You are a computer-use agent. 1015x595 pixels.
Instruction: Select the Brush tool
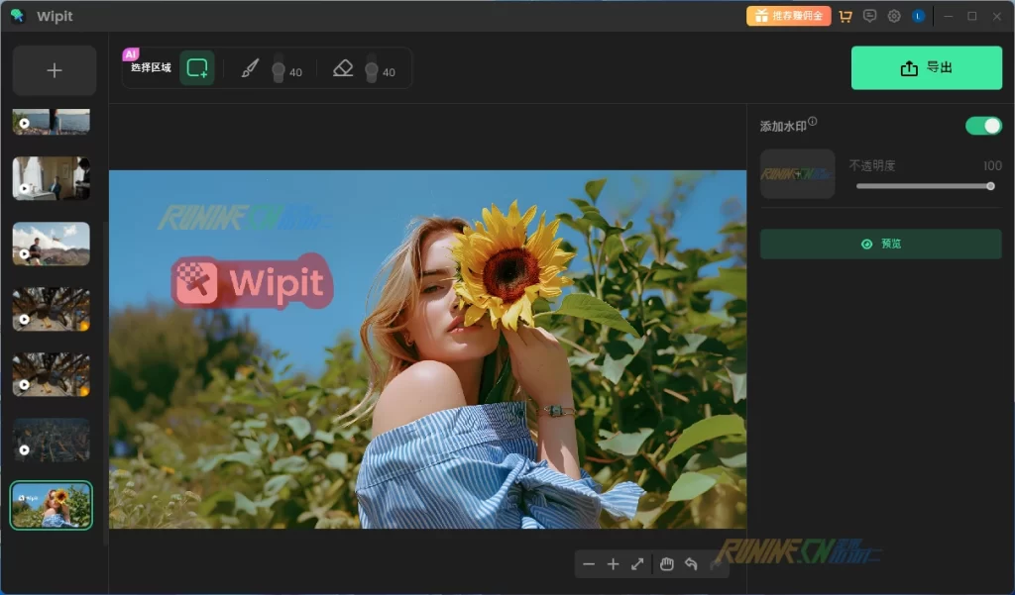coord(250,68)
